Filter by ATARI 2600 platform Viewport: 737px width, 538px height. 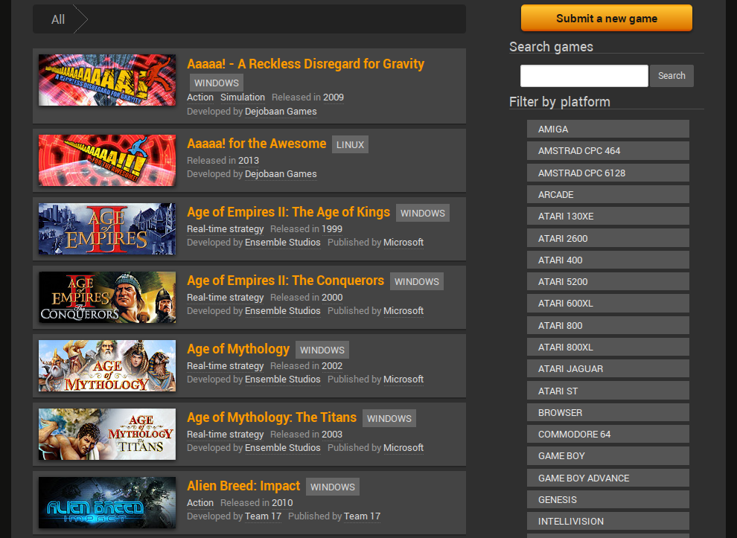pos(607,238)
